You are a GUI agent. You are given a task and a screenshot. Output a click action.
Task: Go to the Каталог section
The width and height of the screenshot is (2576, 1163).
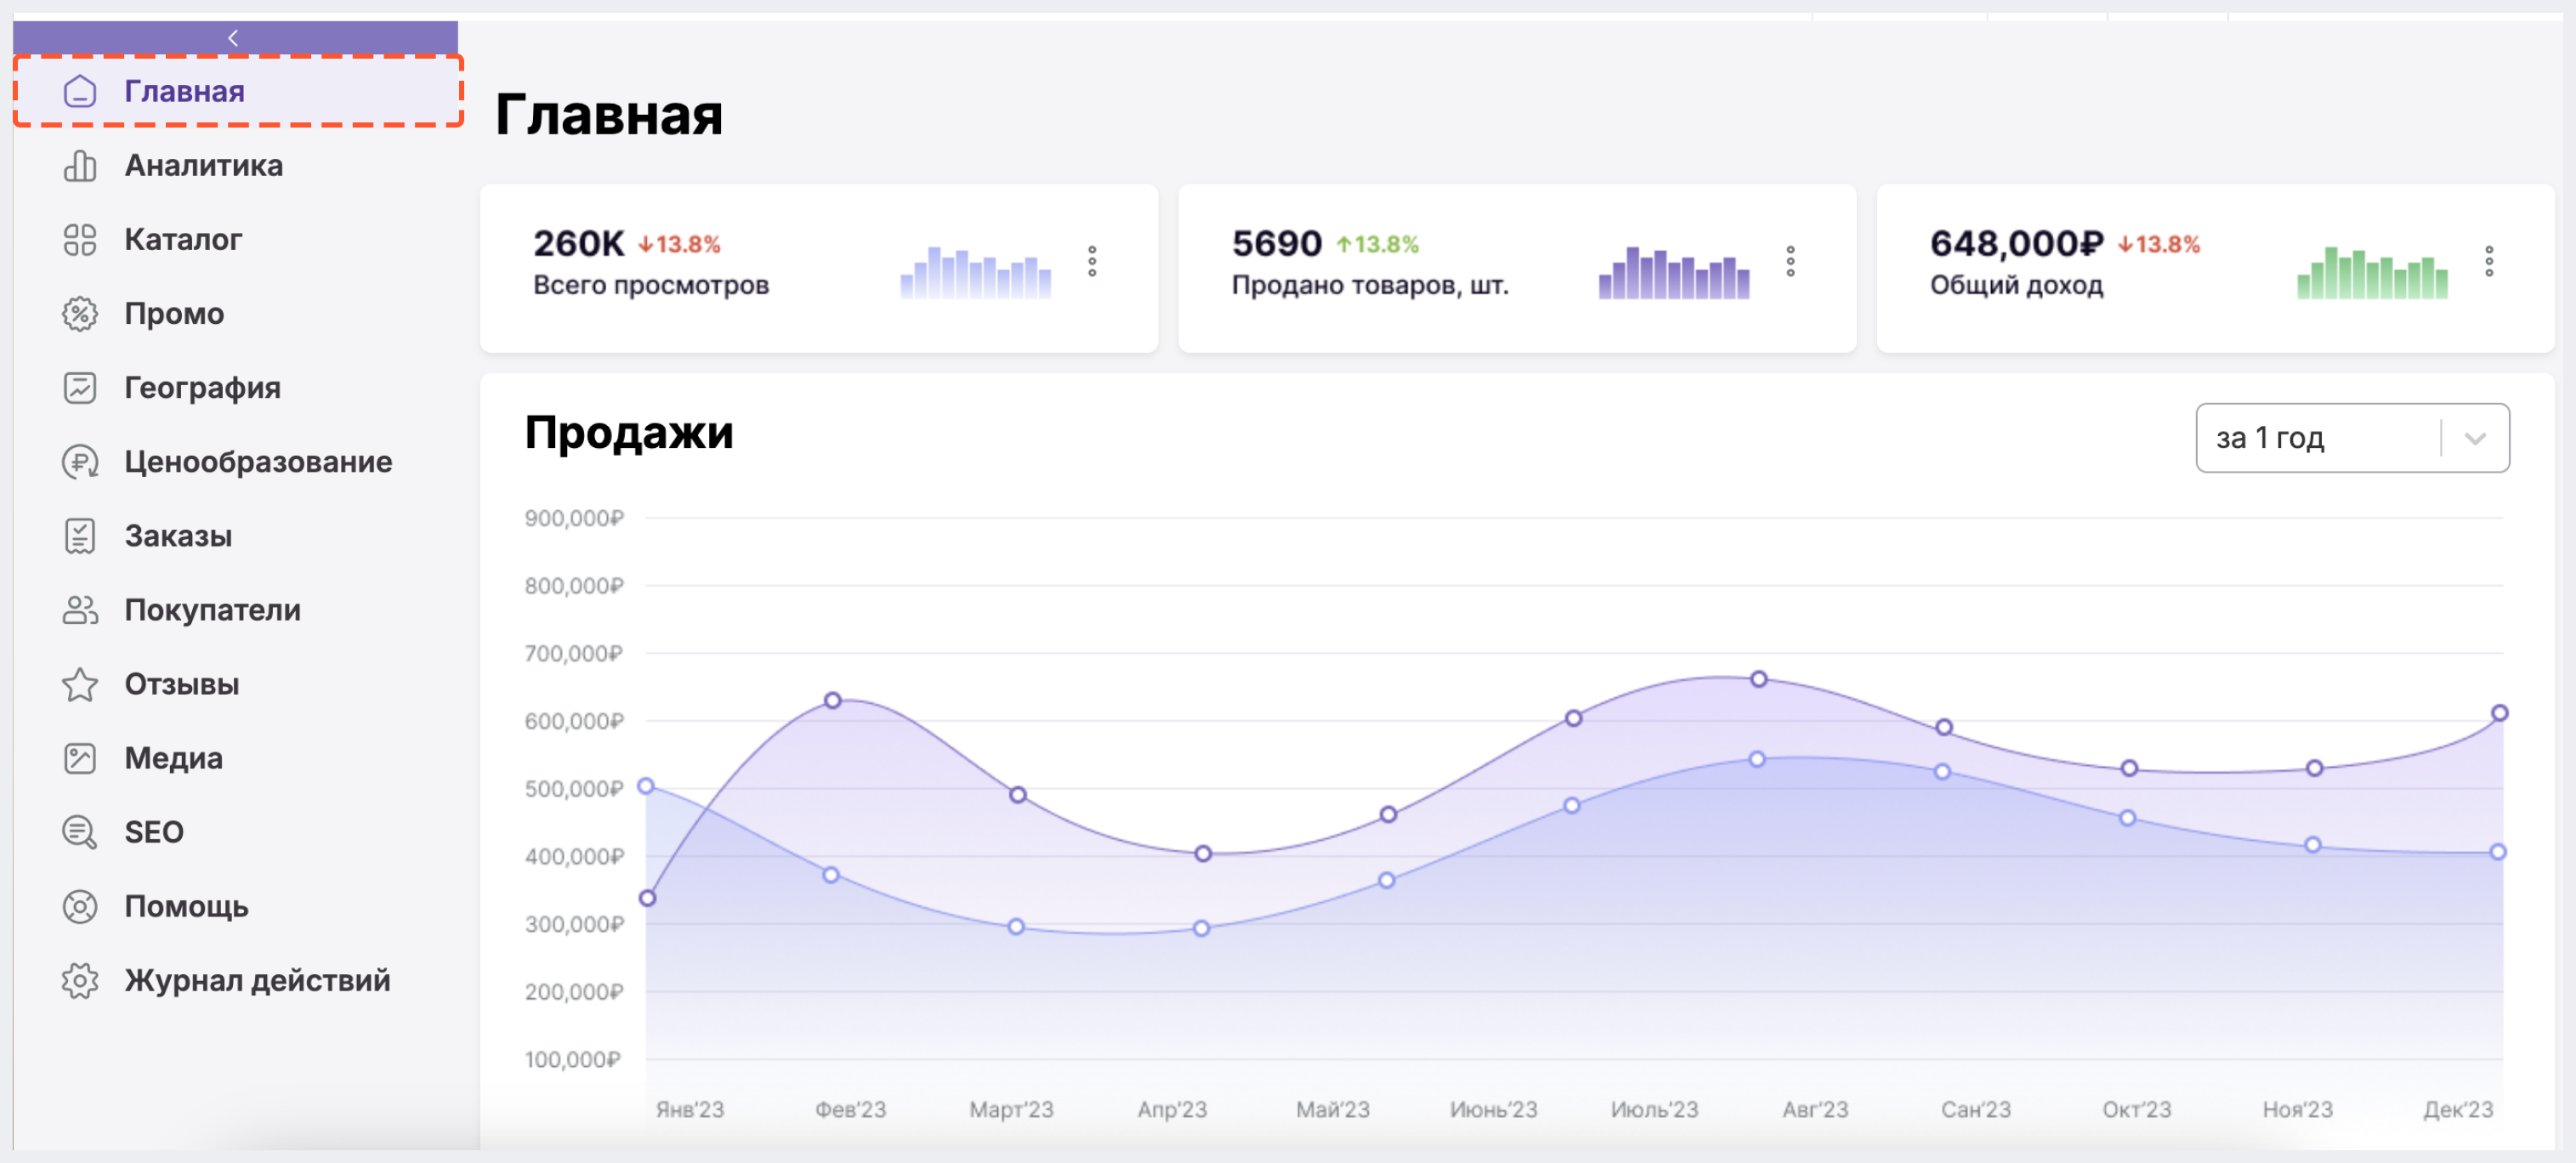[x=183, y=239]
